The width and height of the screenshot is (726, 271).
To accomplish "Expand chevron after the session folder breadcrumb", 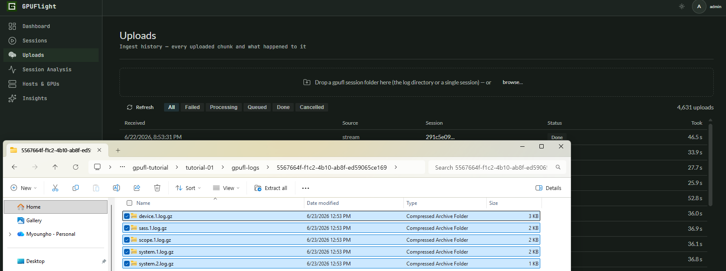I will coord(396,167).
